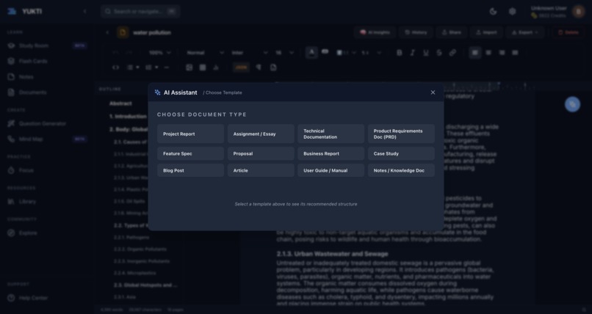
Task: Click the Help Center icon
Action: (x=11, y=298)
